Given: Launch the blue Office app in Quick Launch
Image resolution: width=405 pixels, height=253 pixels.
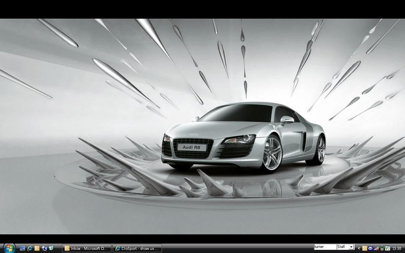Looking at the screenshot, I should click(44, 249).
